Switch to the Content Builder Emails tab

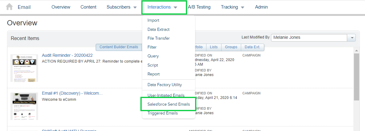click(x=119, y=47)
